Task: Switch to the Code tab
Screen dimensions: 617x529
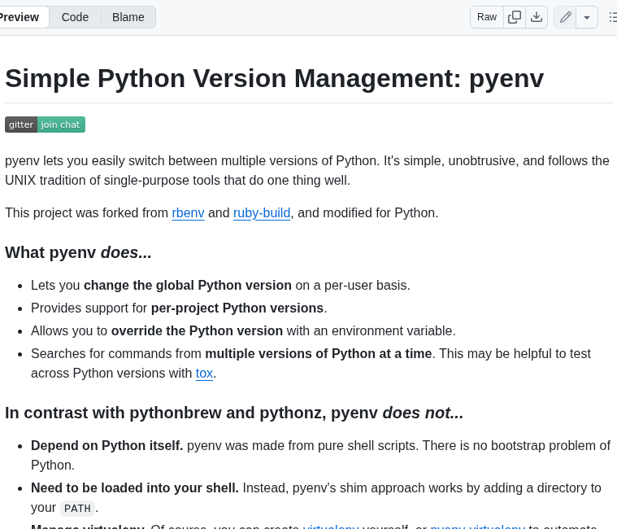Action: 75,17
